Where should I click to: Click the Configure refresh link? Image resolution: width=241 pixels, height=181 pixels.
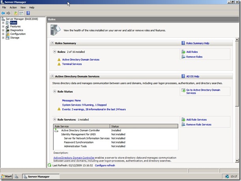tap(105, 165)
